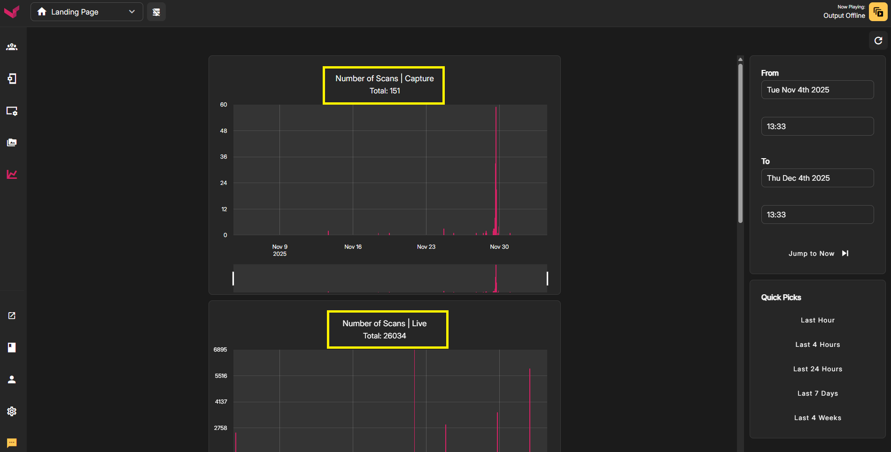Select Last 24 Hours quick pick
This screenshot has height=452, width=891.
point(818,369)
